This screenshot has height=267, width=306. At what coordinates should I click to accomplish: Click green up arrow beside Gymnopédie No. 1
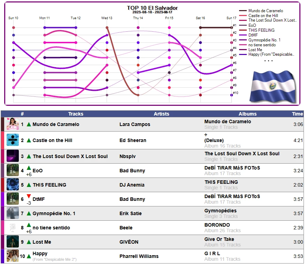tap(29, 214)
